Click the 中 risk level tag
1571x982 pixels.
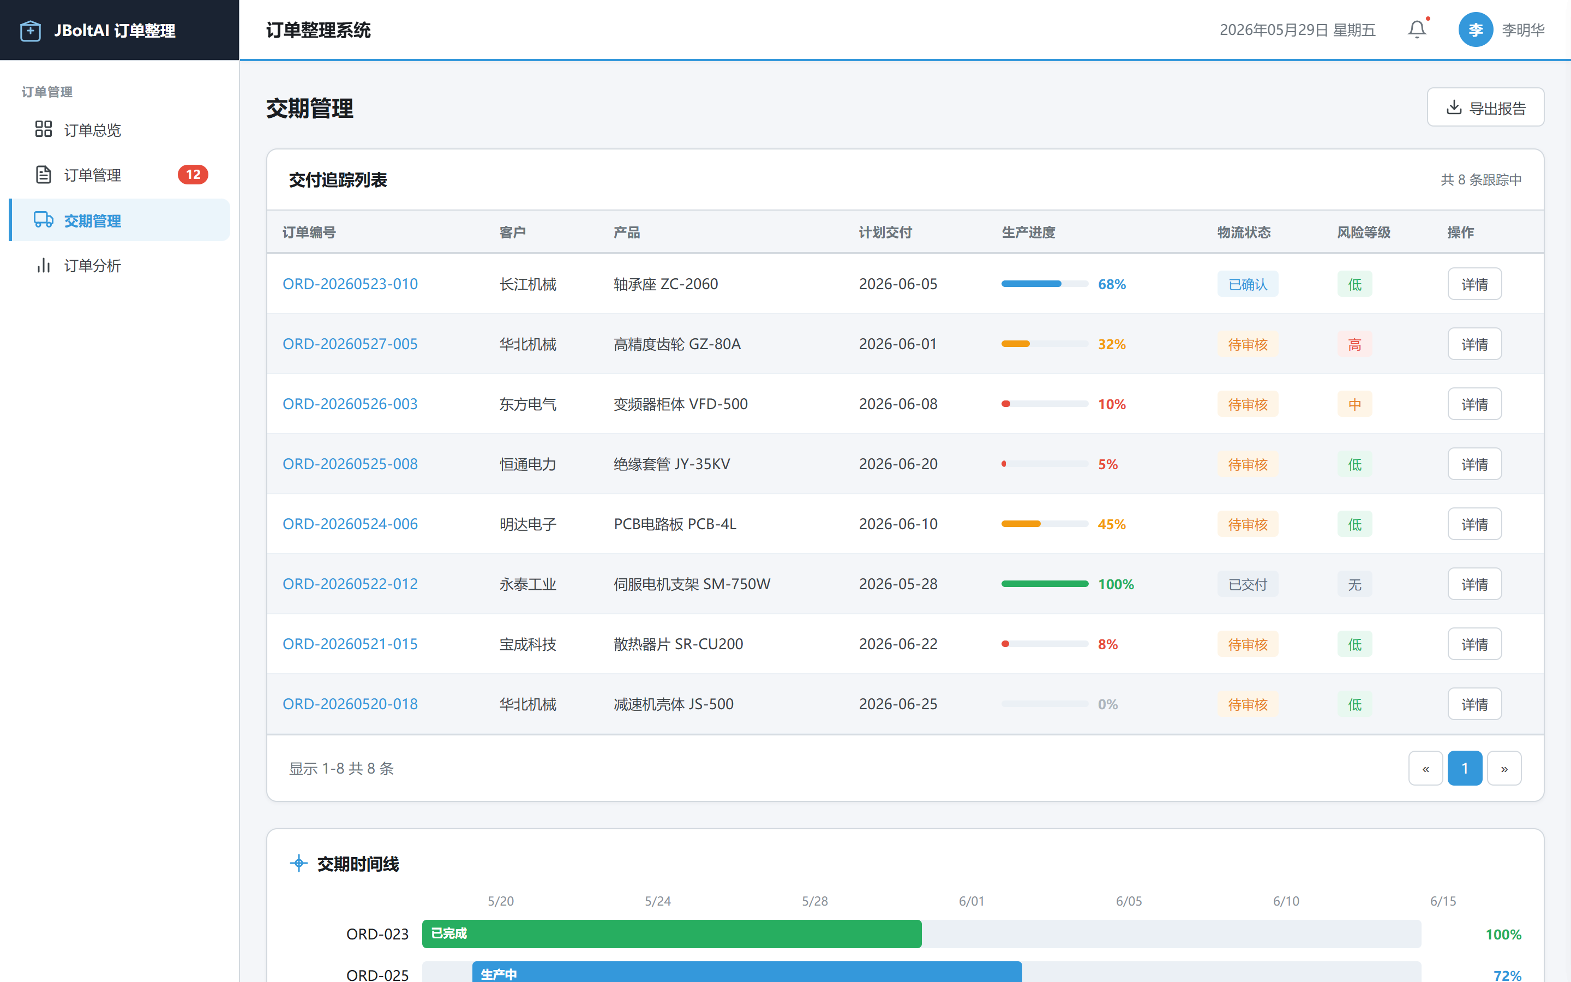point(1354,404)
